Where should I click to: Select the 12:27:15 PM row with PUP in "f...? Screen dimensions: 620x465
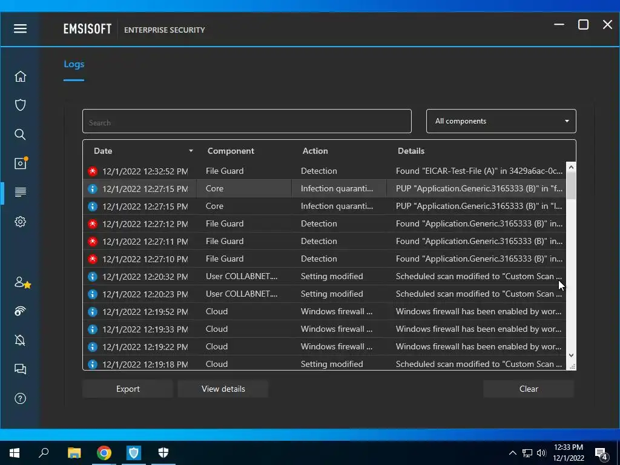pos(325,189)
